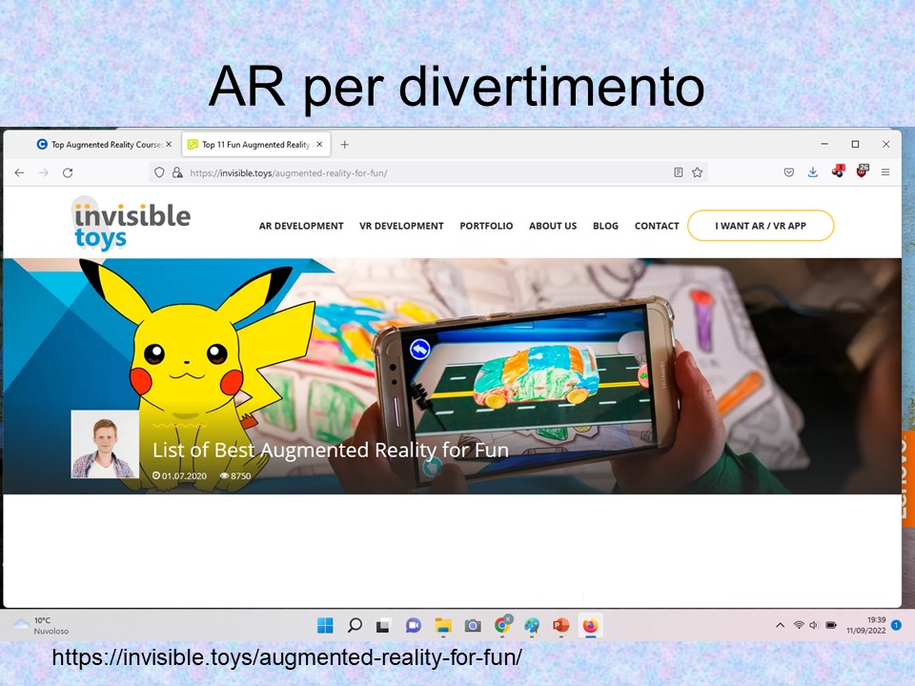The image size is (915, 686).
Task: Open the weather widget showing 10°C Nuvoloso
Action: click(41, 625)
